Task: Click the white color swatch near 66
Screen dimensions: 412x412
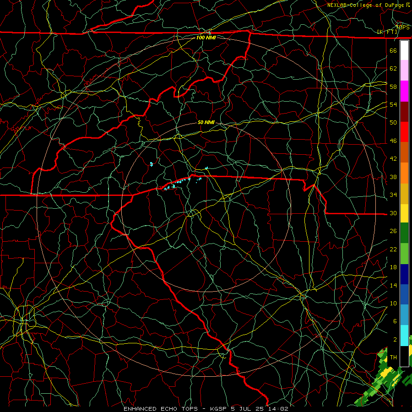Action: pos(404,50)
